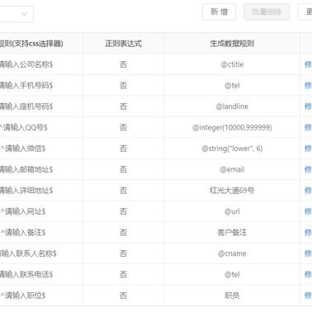312x312 pixels.
Task: Click the disabled 批量删除 button
Action: tap(267, 12)
